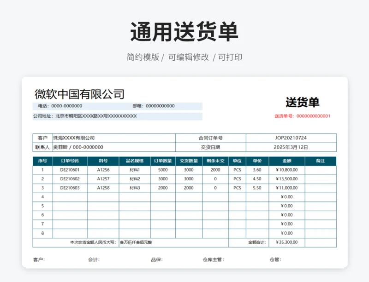Click the PCS unit cell in row 2
Viewport: 369px width, 282px height.
tap(237, 179)
